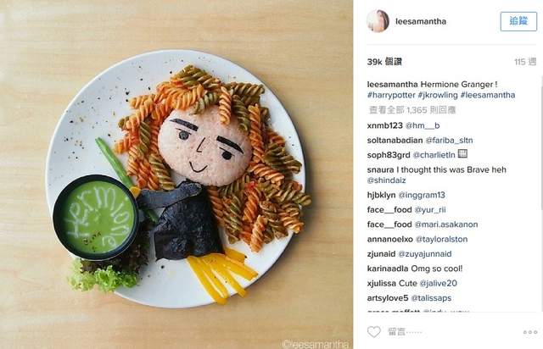The image size is (543, 349).
Task: Open xnmb123's user profile
Action: coord(384,125)
